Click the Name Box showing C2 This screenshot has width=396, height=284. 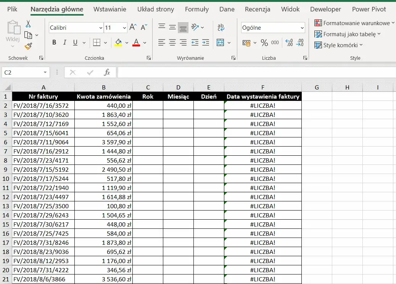pos(23,72)
